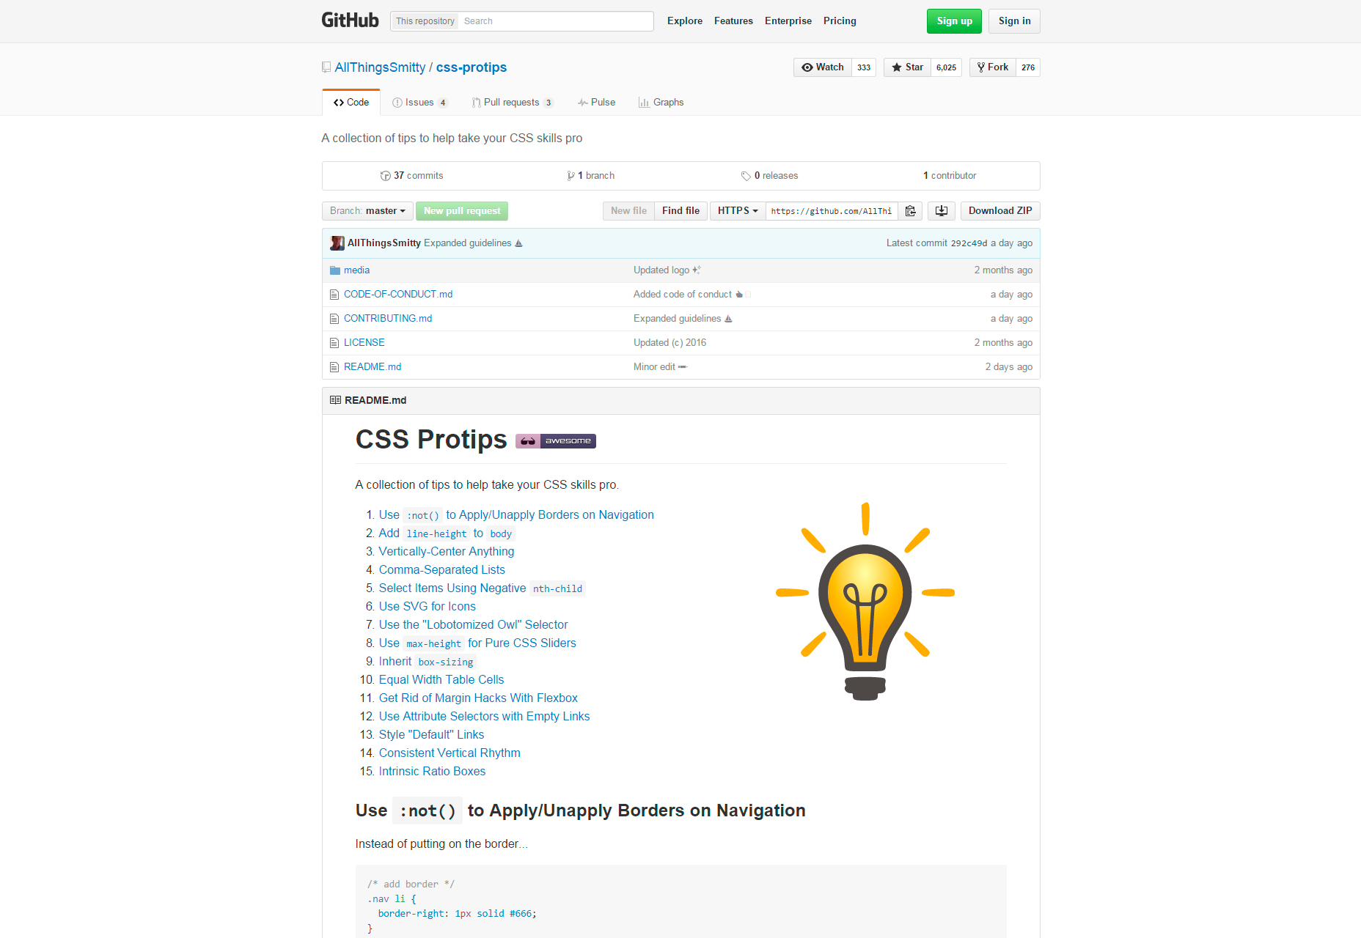Click New pull request button
Screen dimensions: 1361x938
click(x=462, y=211)
